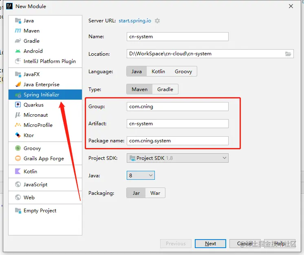Click the Micronaut mu icon
The width and height of the screenshot is (304, 255).
click(18, 115)
